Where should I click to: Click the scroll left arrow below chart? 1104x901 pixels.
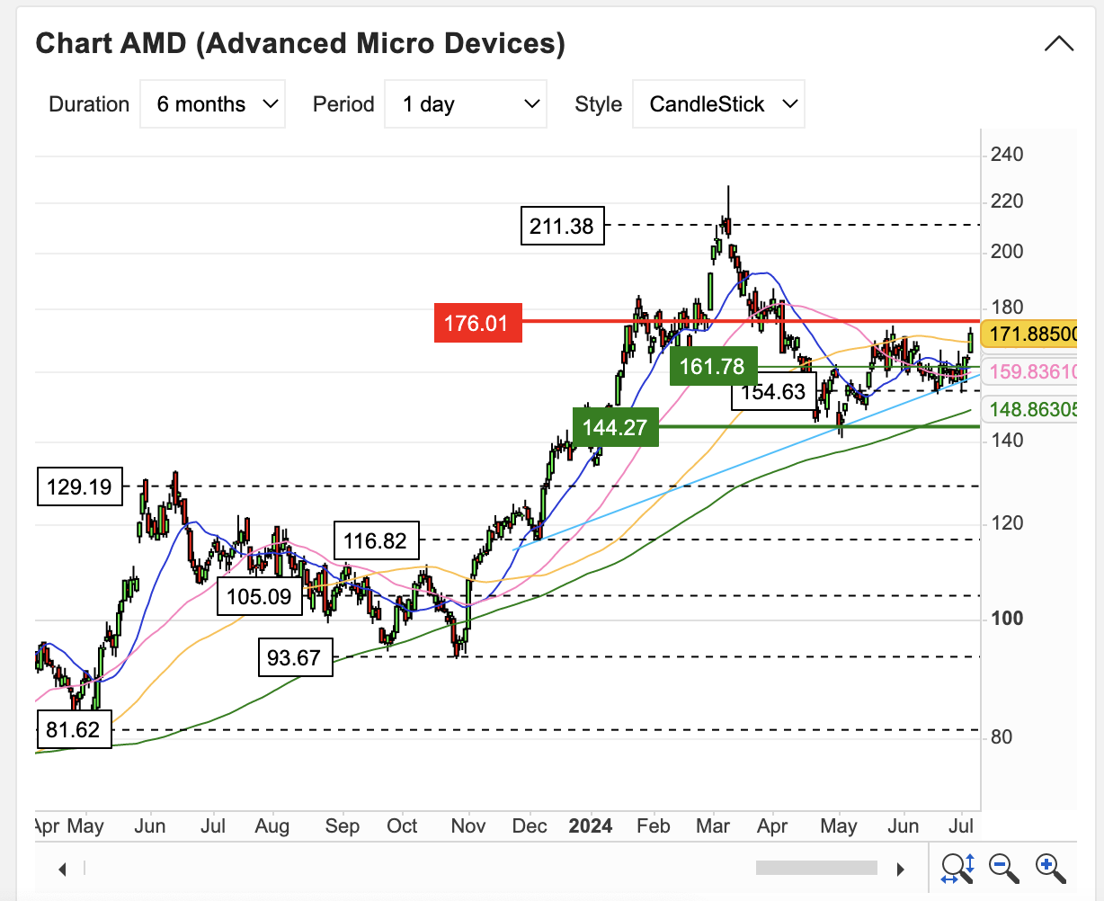(63, 869)
